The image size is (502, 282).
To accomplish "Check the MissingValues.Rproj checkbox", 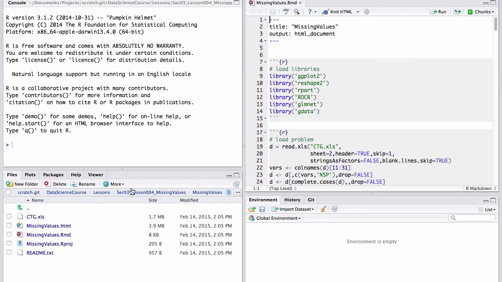I will (x=9, y=244).
